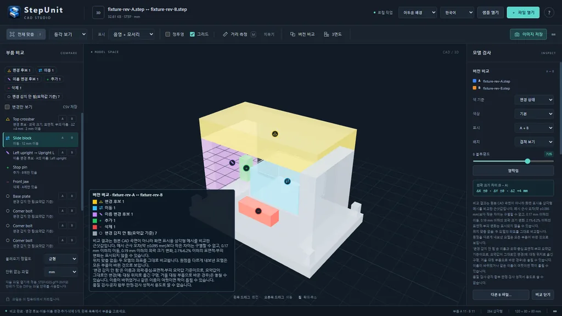The image size is (562, 316).
Task: Select the Stop pin list row
Action: 41,170
